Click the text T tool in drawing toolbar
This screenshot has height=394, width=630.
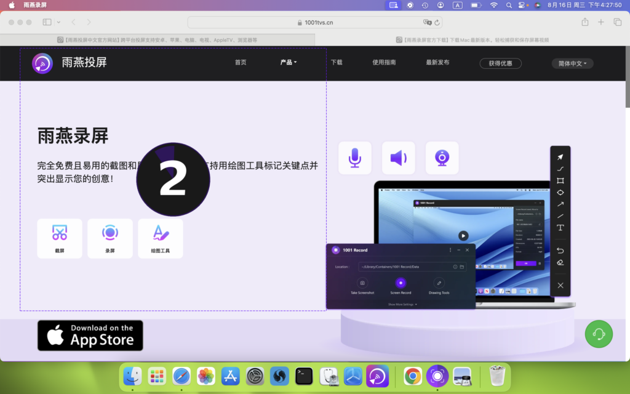point(560,228)
